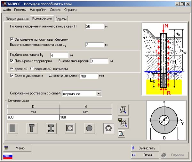
Task: Click the section database search icon
Action: [x=123, y=110]
